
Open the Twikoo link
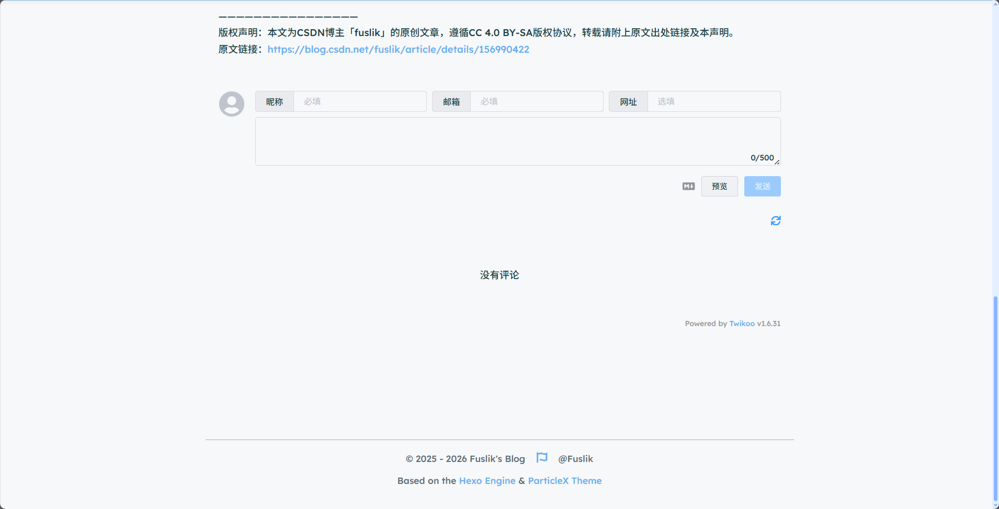(x=742, y=323)
